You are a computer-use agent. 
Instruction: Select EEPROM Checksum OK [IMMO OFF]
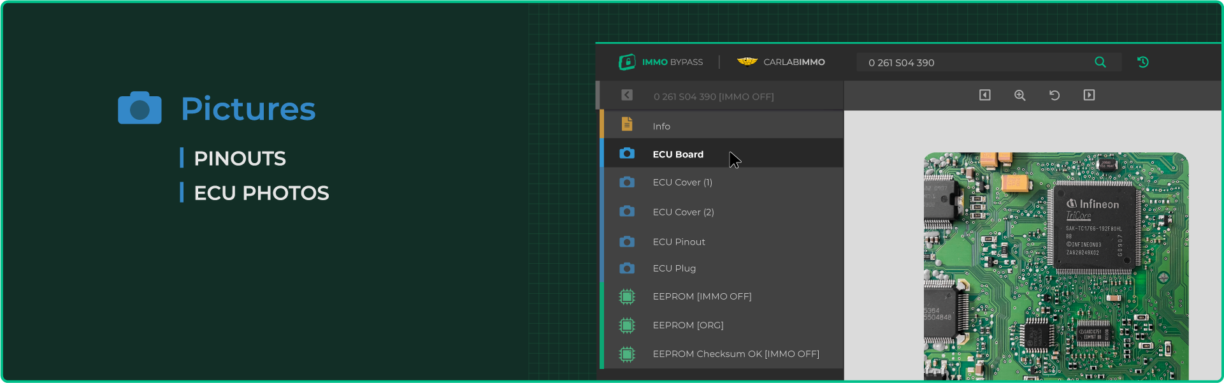[735, 354]
